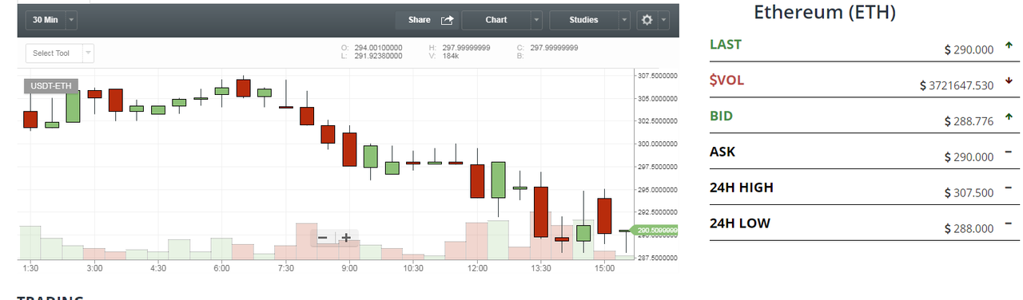Click the 12:00 time axis label
Viewport: 1023px width, 300px height.
point(477,269)
